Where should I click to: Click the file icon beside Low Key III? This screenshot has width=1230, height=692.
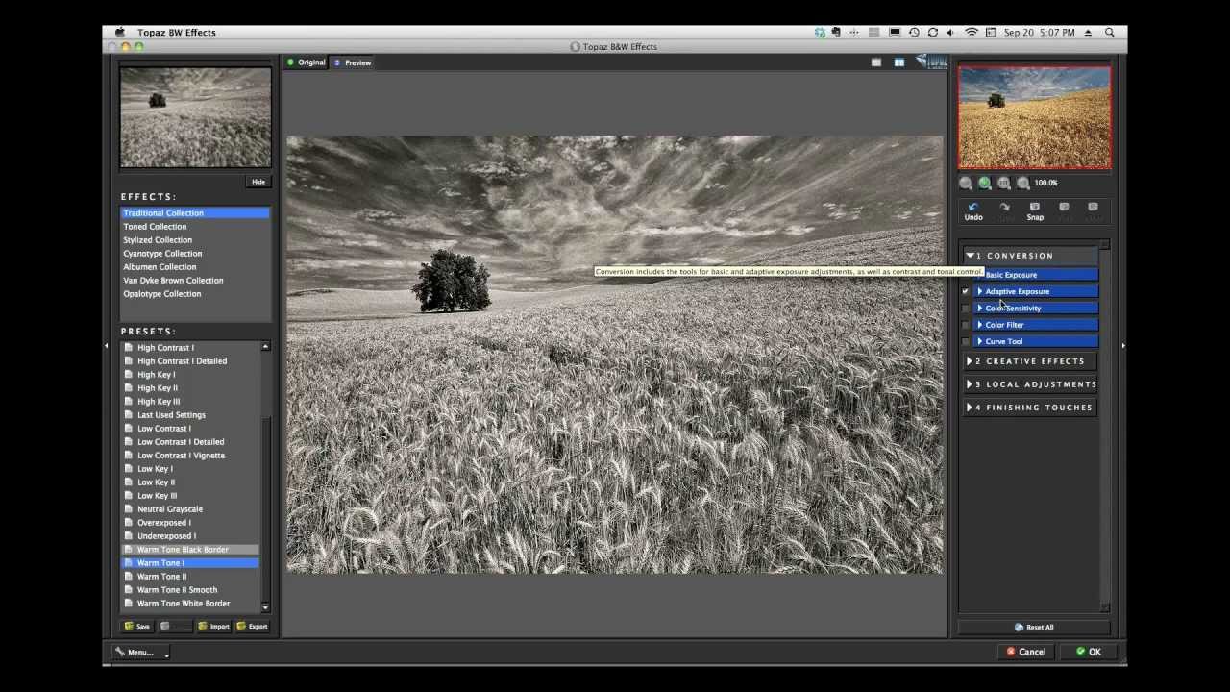(129, 496)
